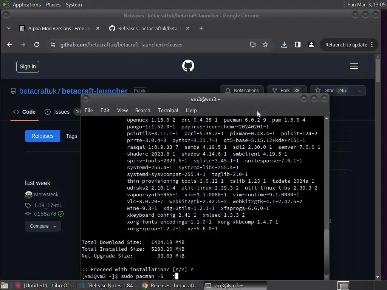
Task: Open terminal File menu
Action: click(88, 111)
